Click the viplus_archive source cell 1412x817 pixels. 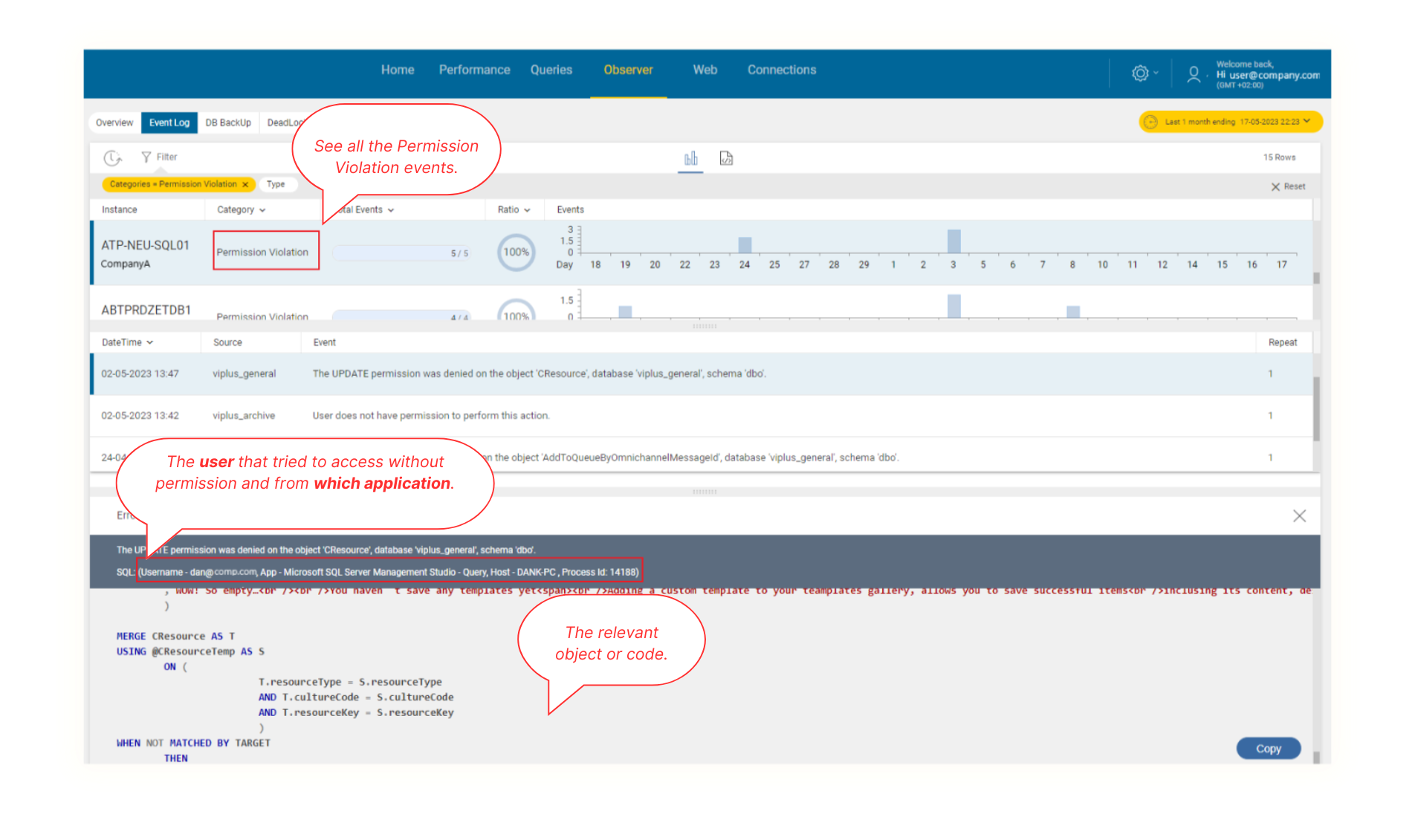(244, 416)
